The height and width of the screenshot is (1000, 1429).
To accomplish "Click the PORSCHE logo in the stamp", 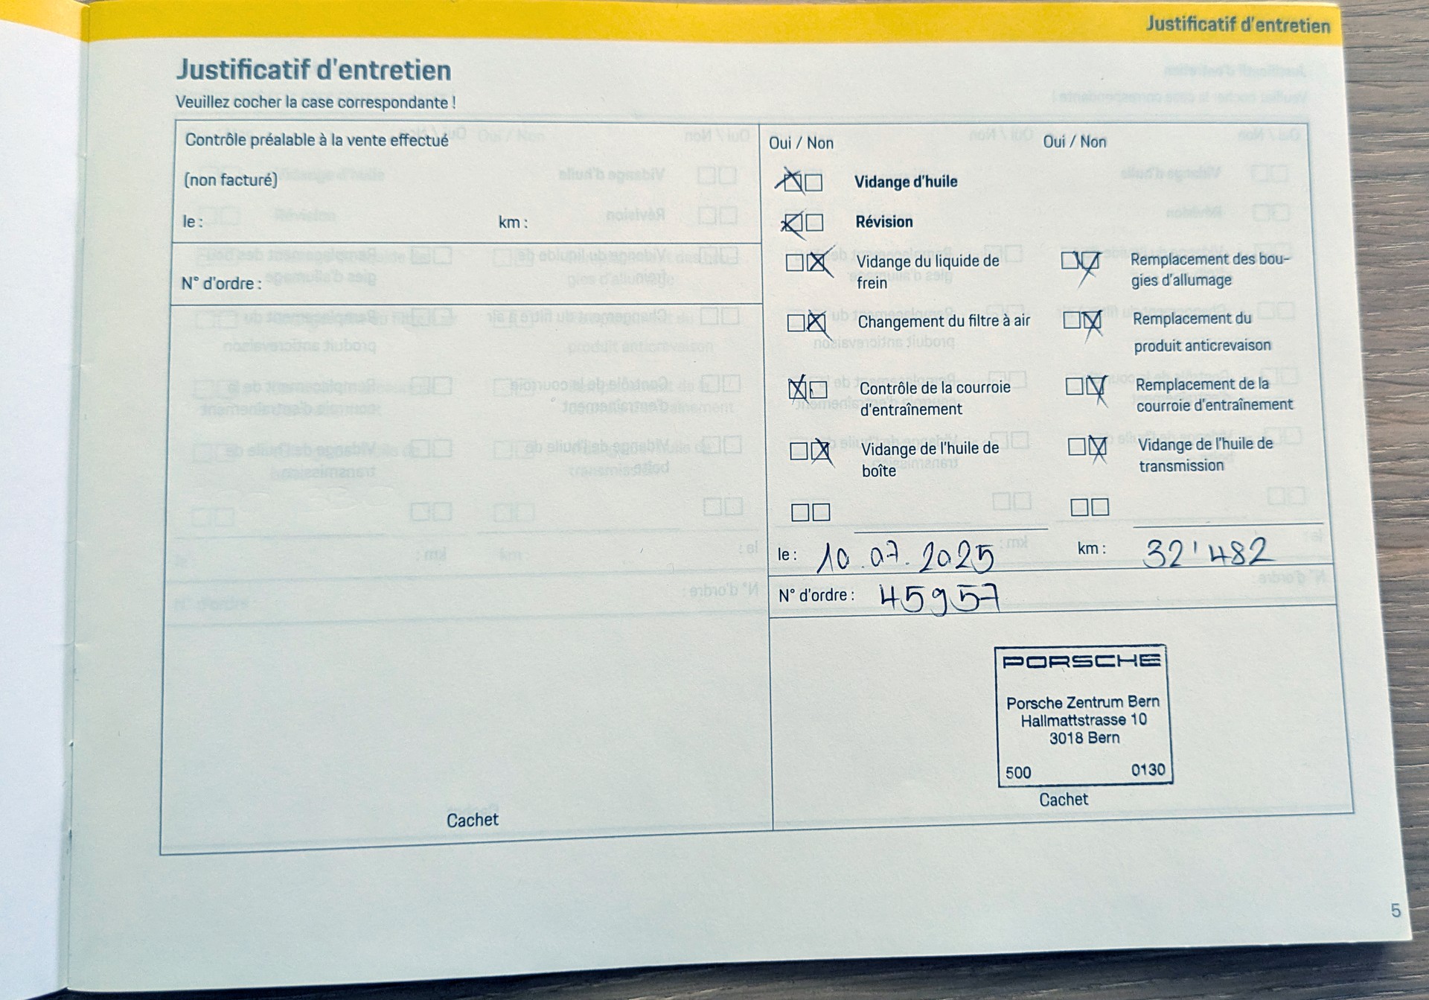I will (x=1081, y=661).
